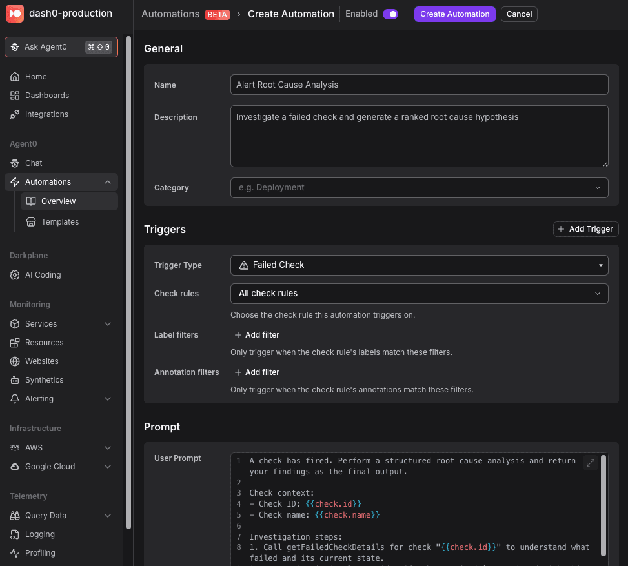Viewport: 628px width, 566px height.
Task: Expand the User Prompt editor fullscreen
Action: tap(591, 463)
